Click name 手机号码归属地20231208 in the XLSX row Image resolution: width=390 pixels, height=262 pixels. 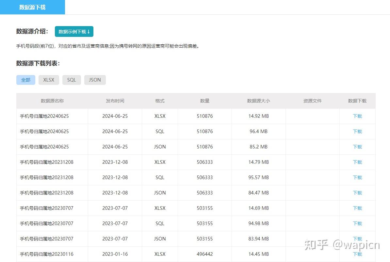coord(47,162)
